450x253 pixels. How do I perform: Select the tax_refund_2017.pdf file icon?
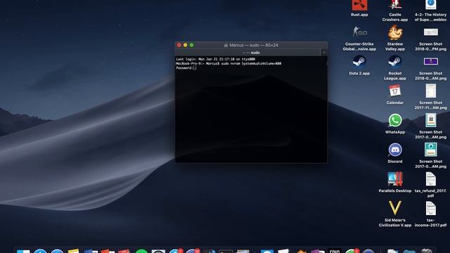click(x=431, y=179)
